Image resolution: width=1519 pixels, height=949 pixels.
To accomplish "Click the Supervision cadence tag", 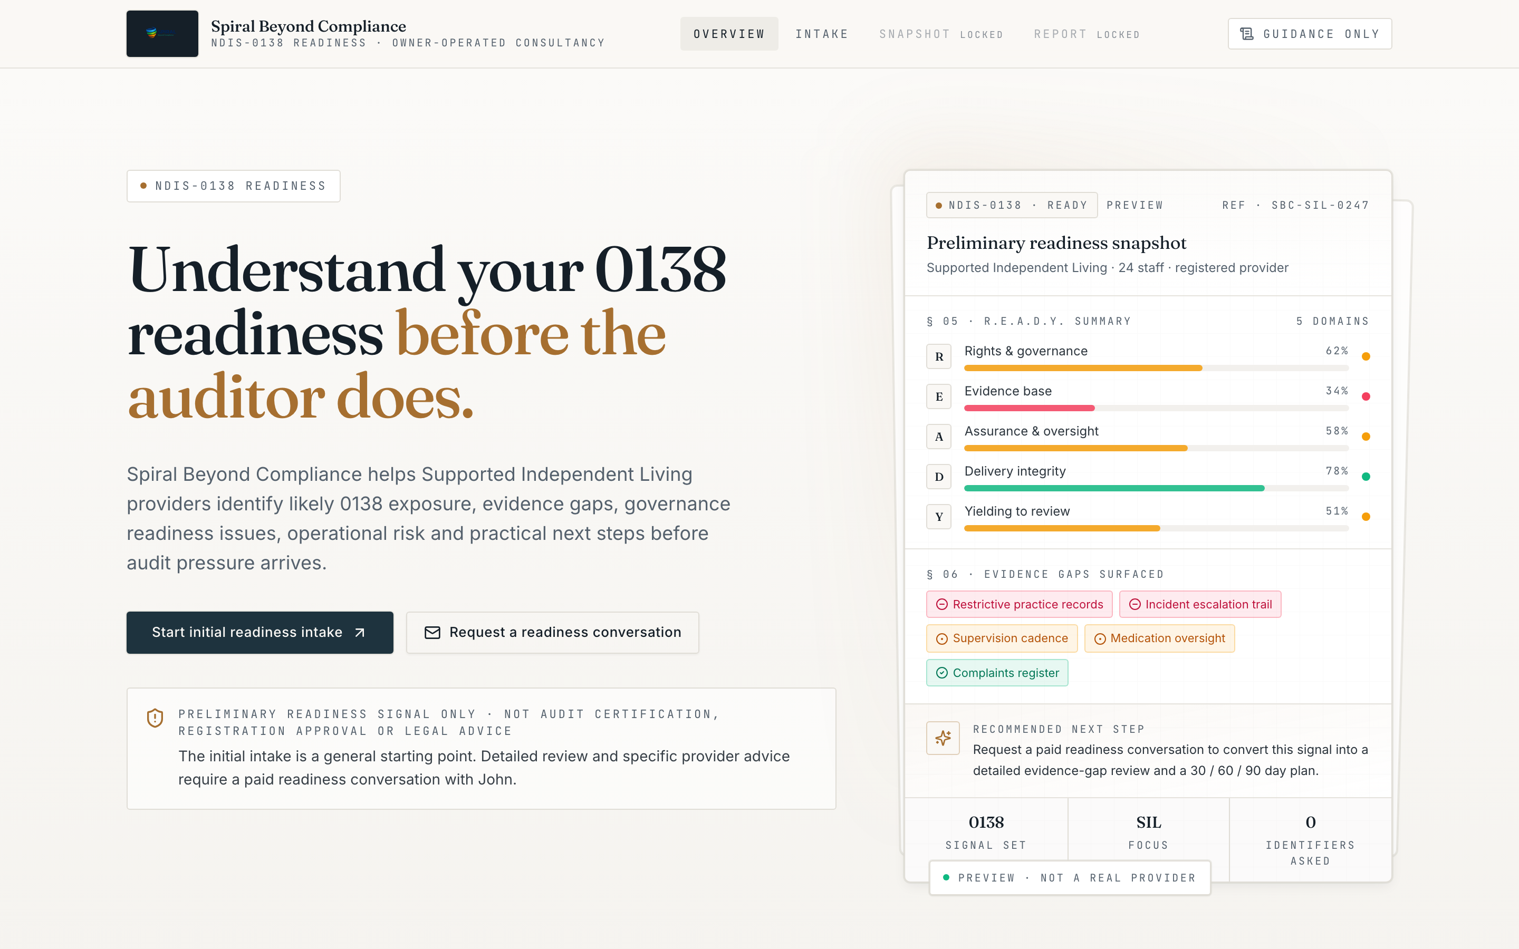I will (x=1002, y=638).
